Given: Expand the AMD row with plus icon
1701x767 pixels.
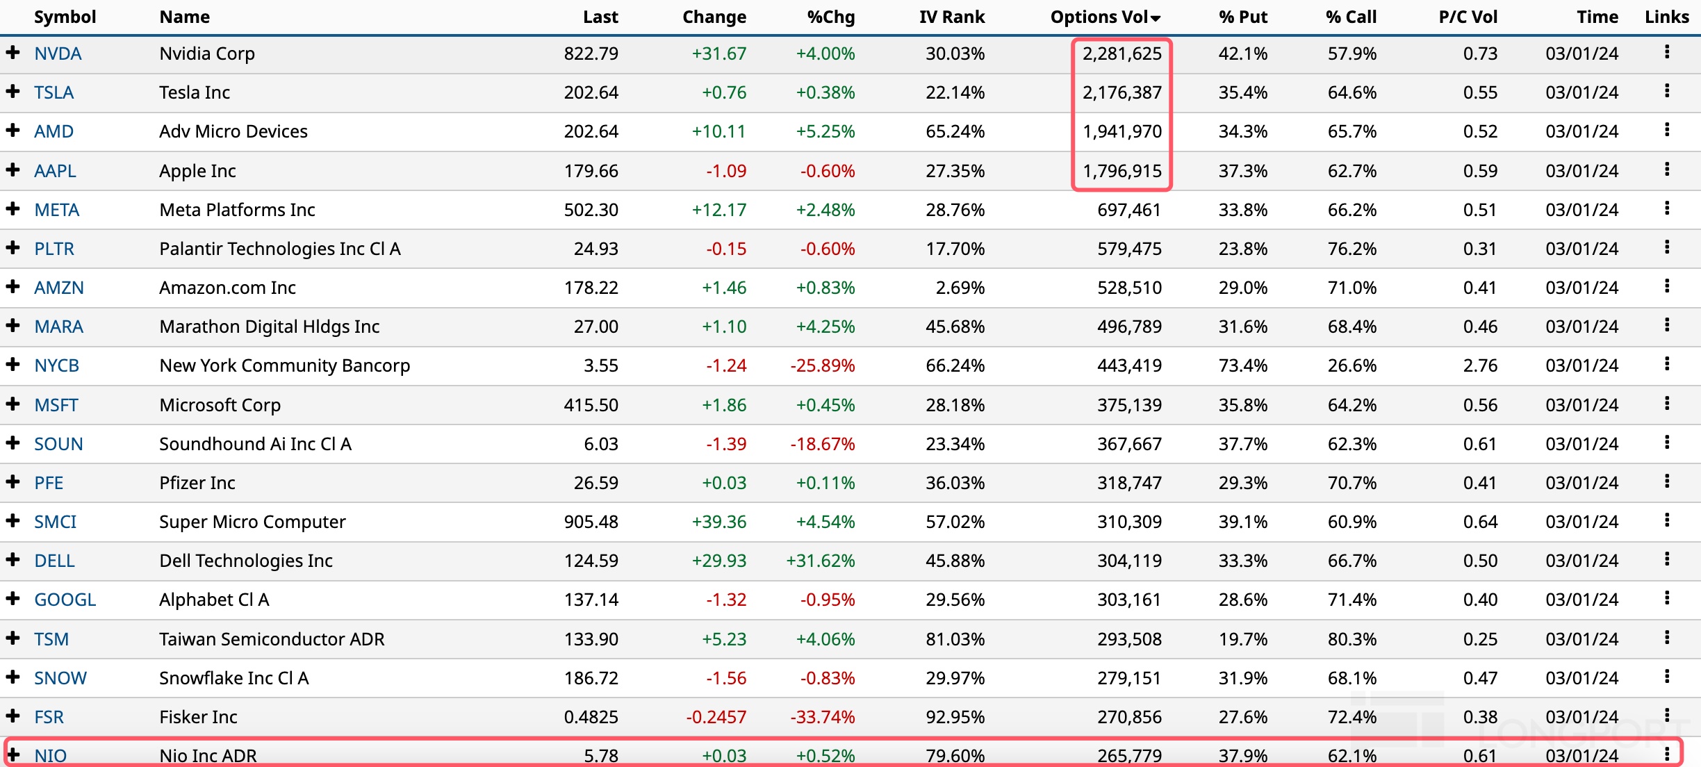Looking at the screenshot, I should [13, 130].
